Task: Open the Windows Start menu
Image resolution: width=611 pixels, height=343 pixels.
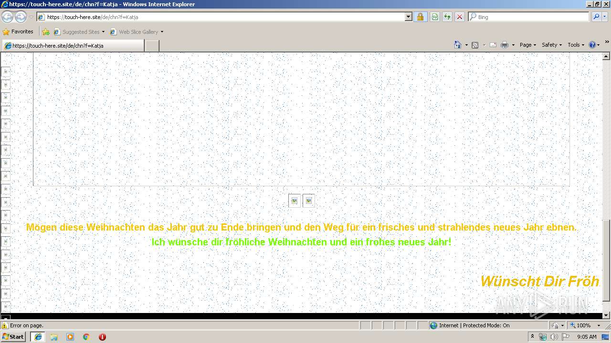Action: click(x=13, y=336)
